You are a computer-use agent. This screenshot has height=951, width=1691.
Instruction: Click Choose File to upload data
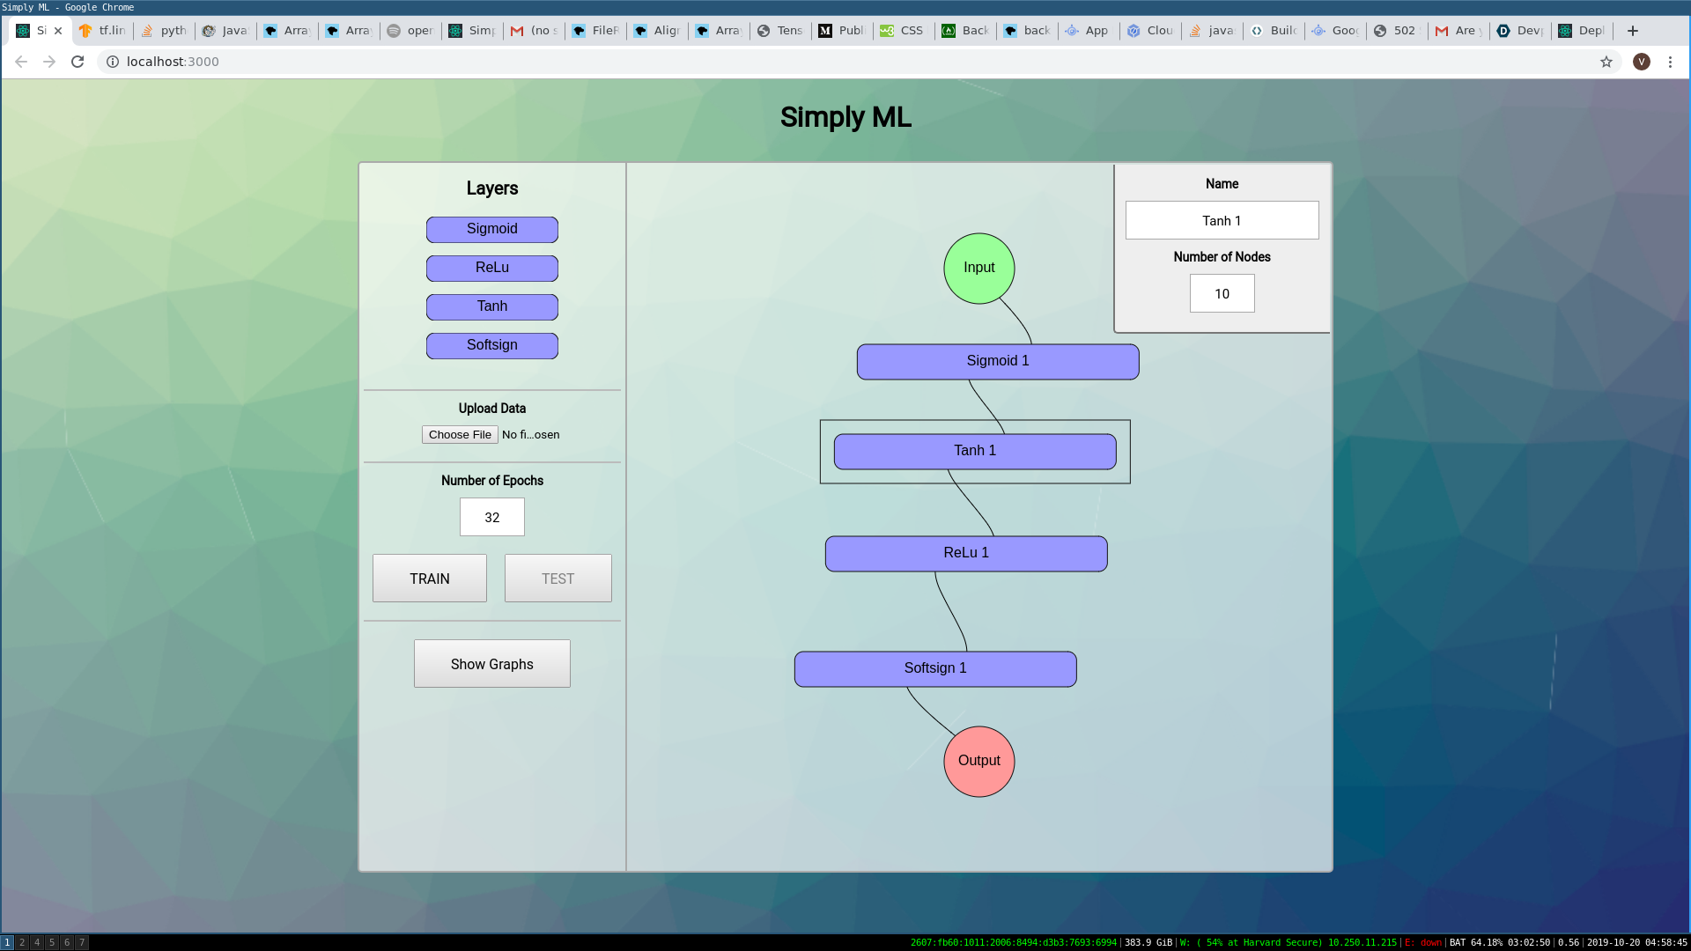(460, 435)
